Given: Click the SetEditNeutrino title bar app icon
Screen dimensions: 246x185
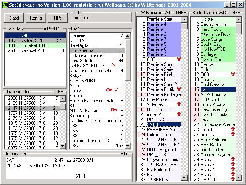Looking at the screenshot, I should 5,5.
